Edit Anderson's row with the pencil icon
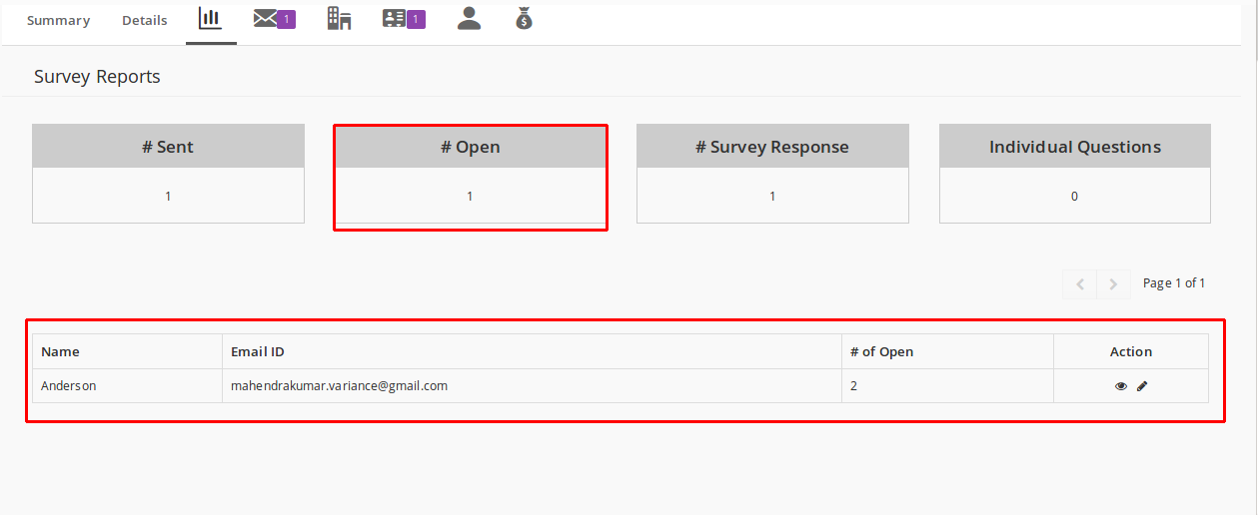The height and width of the screenshot is (515, 1258). click(1142, 386)
